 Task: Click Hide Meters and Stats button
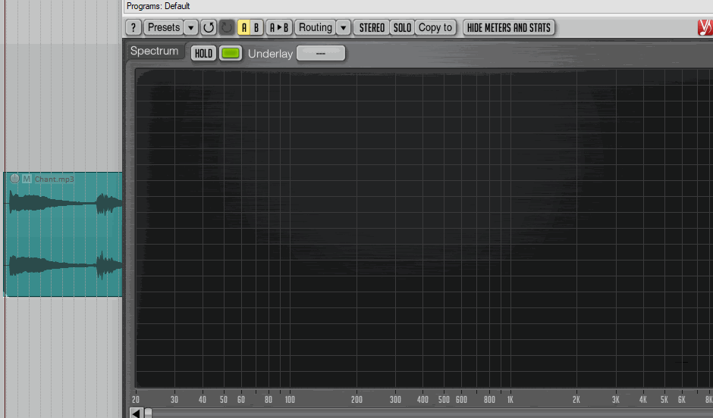coord(508,27)
